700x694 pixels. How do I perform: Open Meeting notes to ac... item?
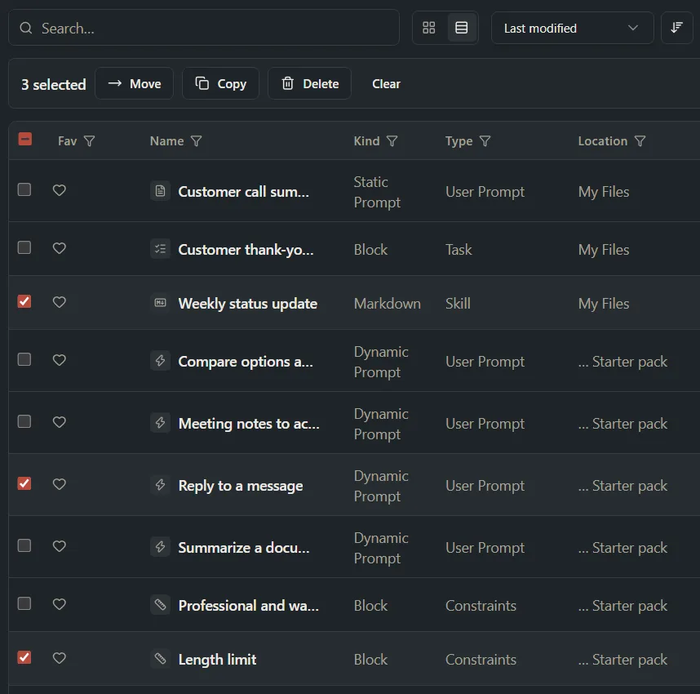click(249, 423)
